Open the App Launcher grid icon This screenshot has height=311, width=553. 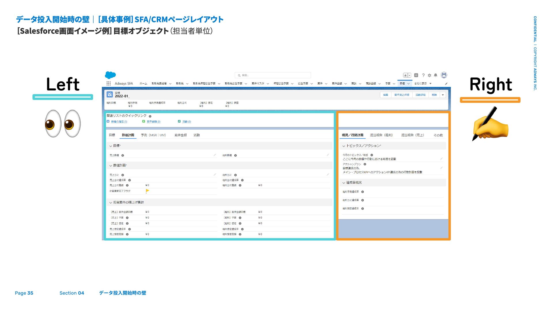pos(109,84)
